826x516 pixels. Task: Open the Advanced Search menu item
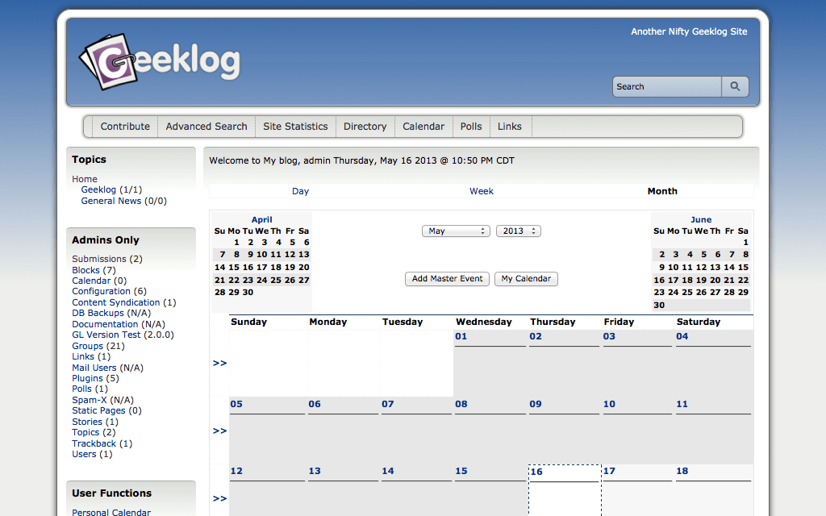[x=206, y=127]
